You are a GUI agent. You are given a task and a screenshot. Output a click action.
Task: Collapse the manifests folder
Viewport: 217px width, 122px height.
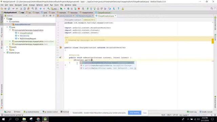(x=7, y=22)
